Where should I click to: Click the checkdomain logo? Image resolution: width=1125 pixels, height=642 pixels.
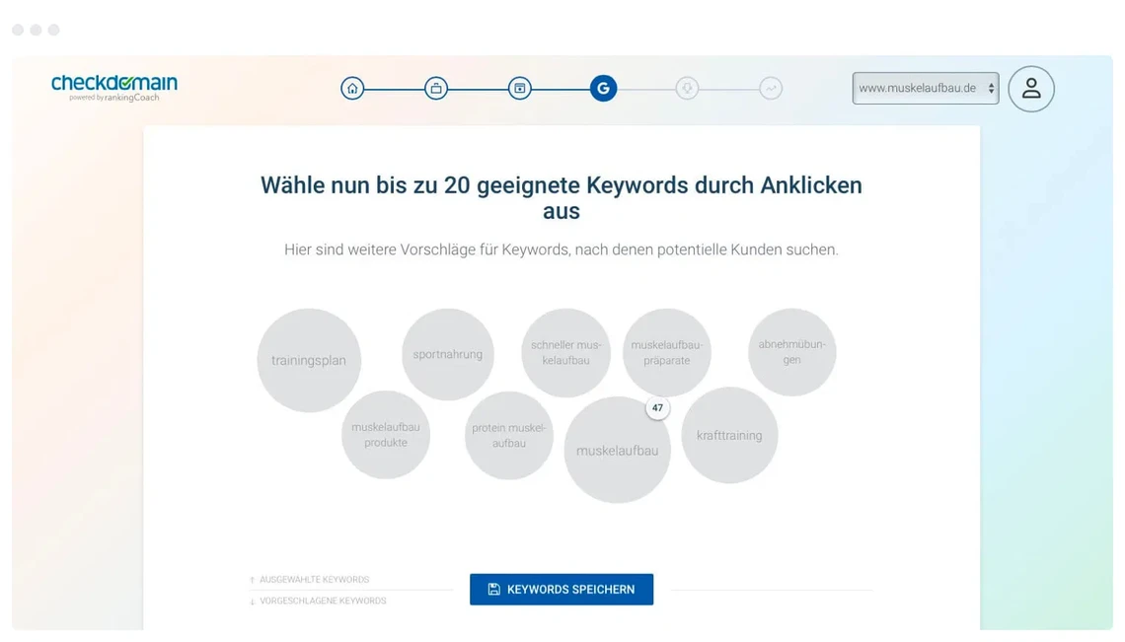(114, 87)
